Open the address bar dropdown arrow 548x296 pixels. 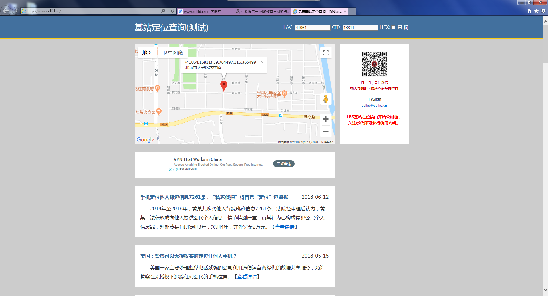click(x=168, y=11)
